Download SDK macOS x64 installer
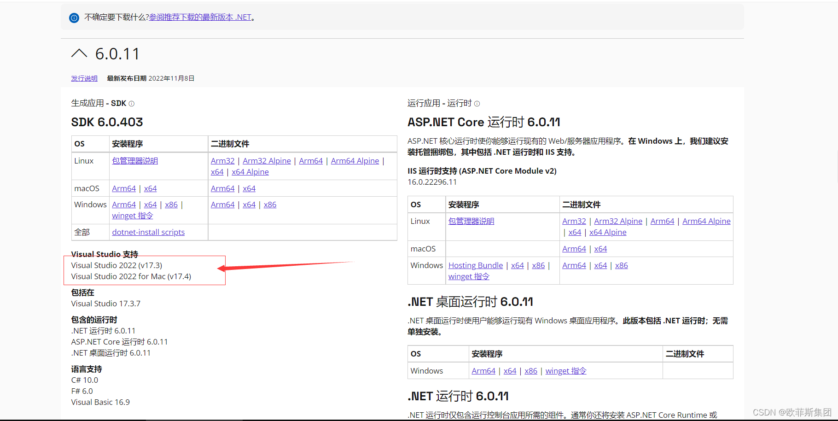Viewport: 838px width, 421px height. pyautogui.click(x=150, y=188)
